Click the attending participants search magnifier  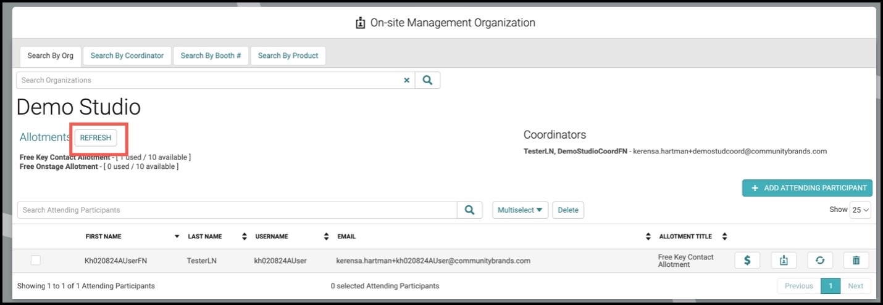[x=470, y=210]
